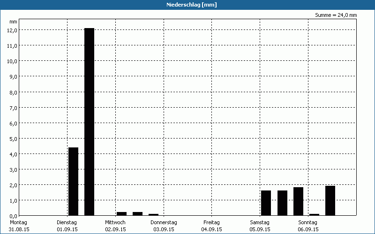Select the Samstag day label
Viewport: 375px width, 234px height.
coord(260,223)
